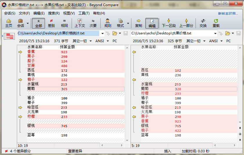Select the right line 柚子 422
This screenshot has height=155, width=244.
[x=189, y=131]
